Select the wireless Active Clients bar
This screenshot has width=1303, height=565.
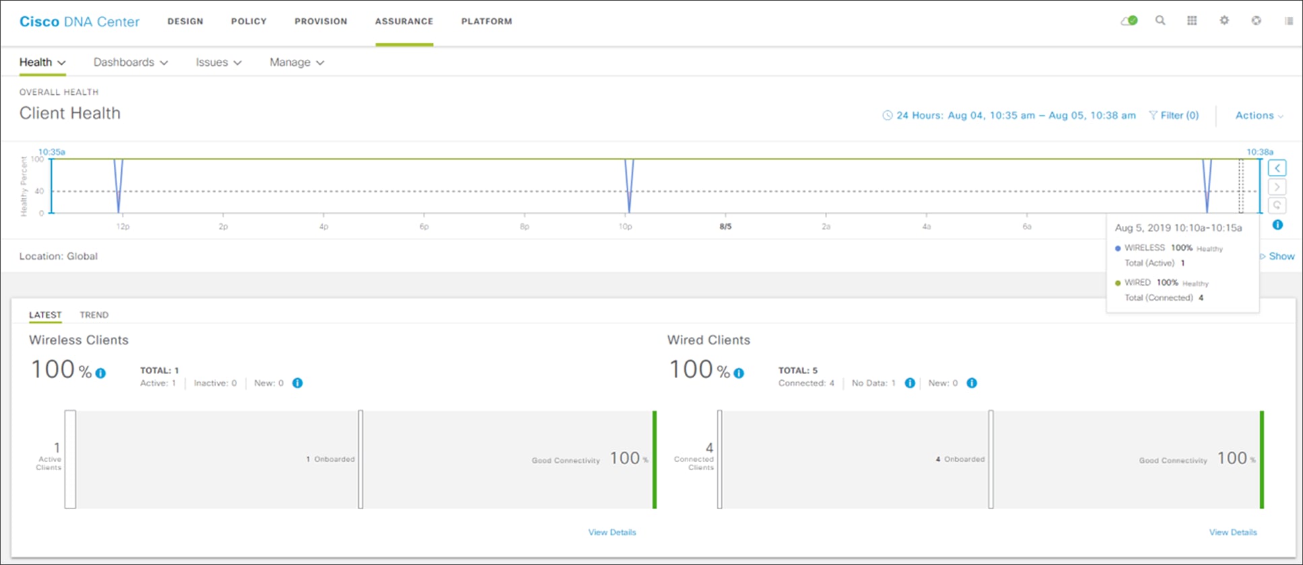[x=70, y=459]
